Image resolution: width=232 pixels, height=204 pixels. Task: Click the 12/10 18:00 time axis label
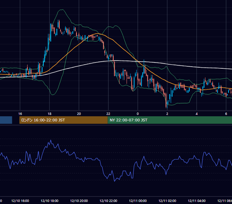(x=49, y=201)
